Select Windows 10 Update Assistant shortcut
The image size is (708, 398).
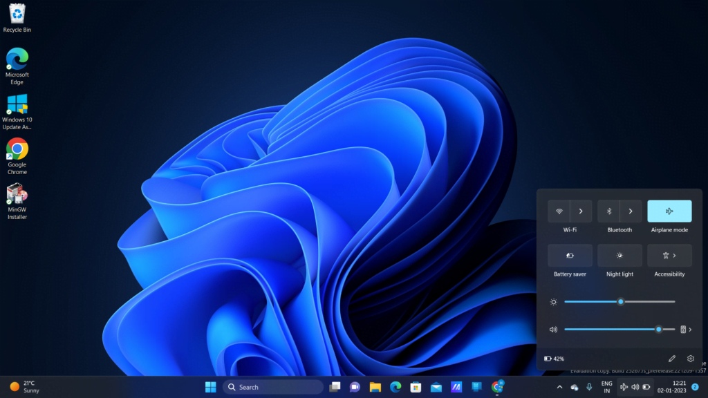coord(17,112)
